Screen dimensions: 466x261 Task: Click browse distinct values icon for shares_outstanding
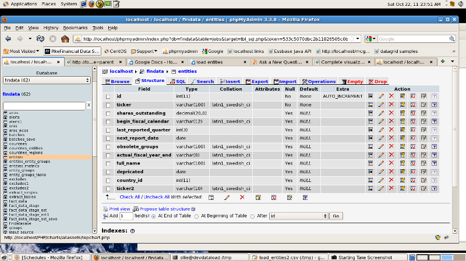click(370, 113)
